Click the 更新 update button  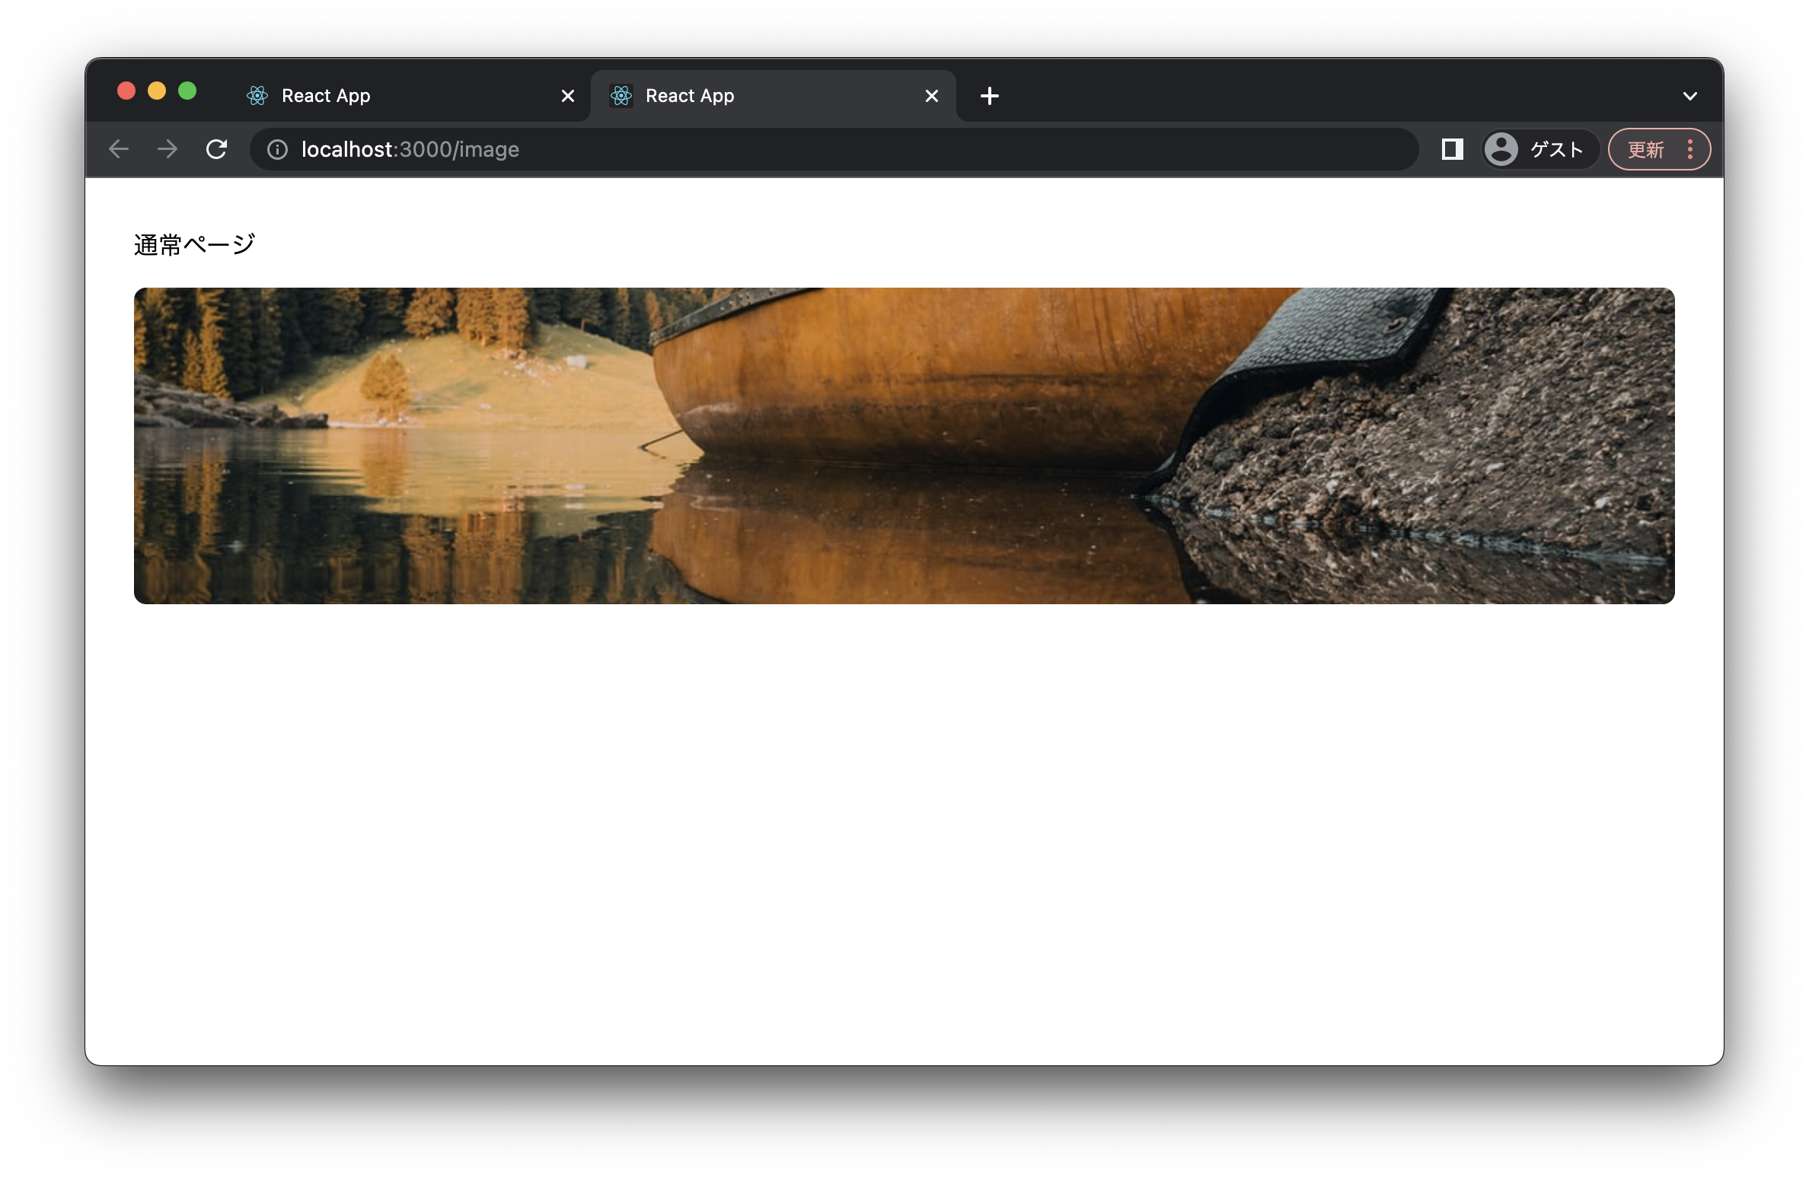point(1645,149)
